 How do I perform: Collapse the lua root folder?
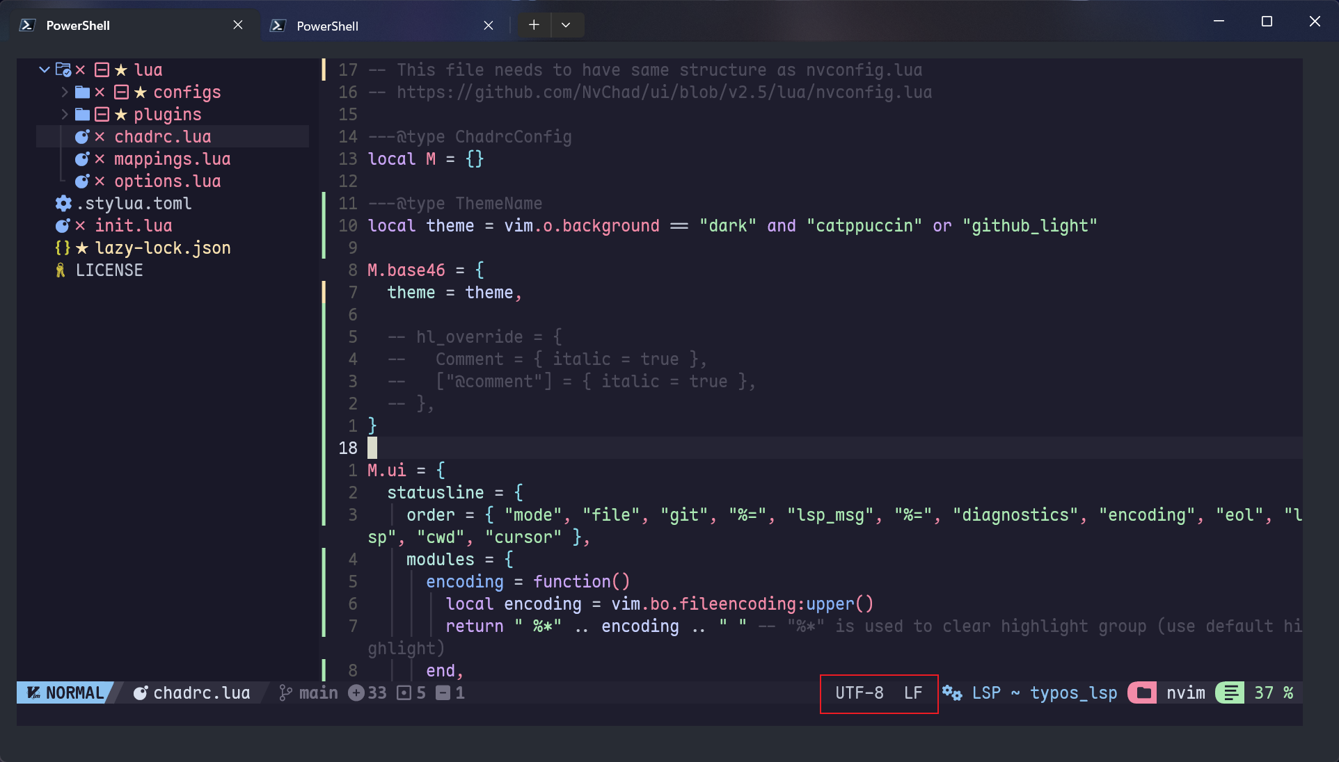(x=44, y=70)
